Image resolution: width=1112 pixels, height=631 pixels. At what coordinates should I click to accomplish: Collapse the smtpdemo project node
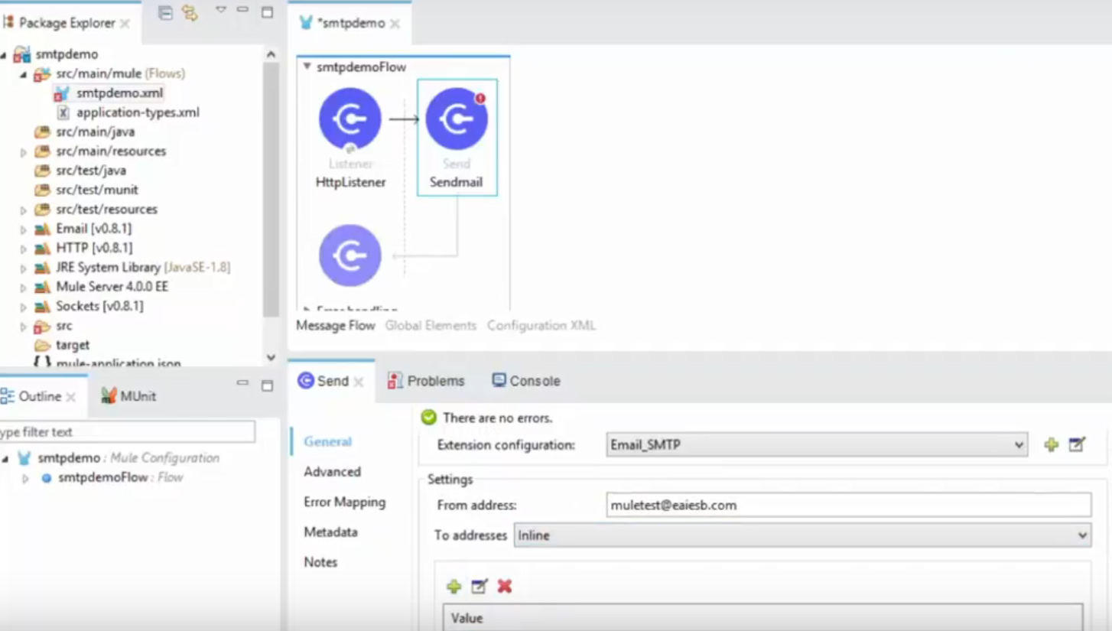click(4, 55)
